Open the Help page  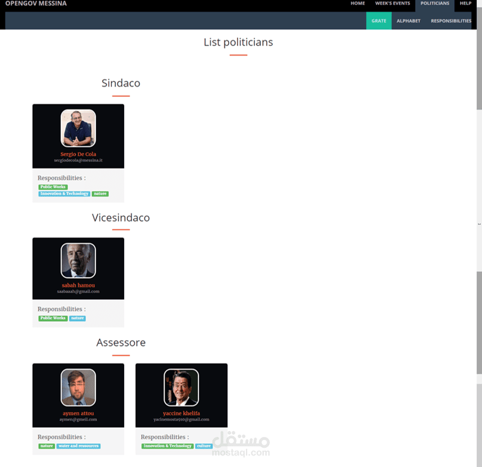pyautogui.click(x=465, y=3)
